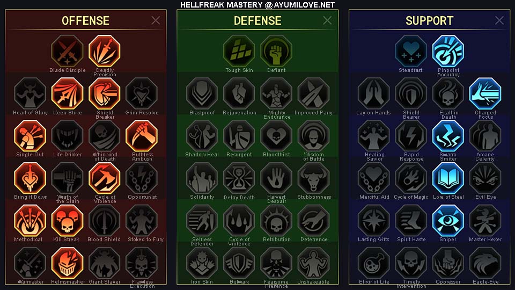The image size is (515, 290).
Task: Select the Charged Focus mastery icon
Action: 485,93
